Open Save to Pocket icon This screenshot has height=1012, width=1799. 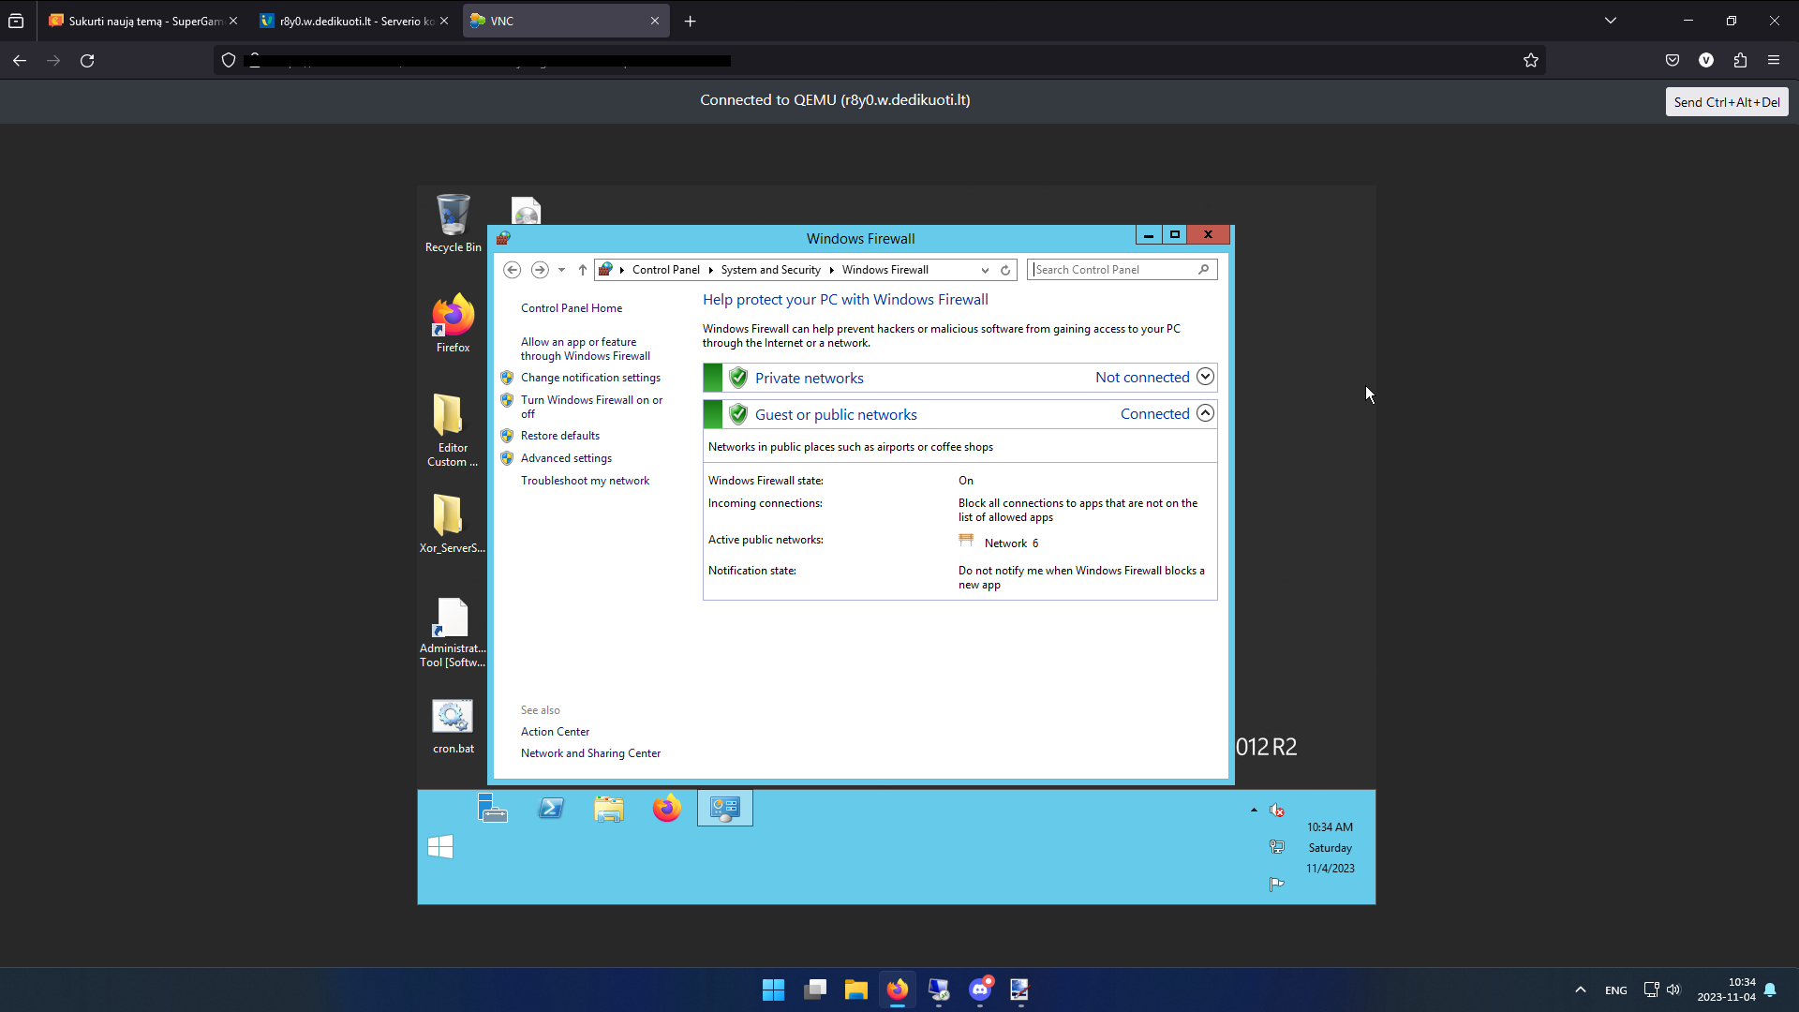pyautogui.click(x=1673, y=61)
